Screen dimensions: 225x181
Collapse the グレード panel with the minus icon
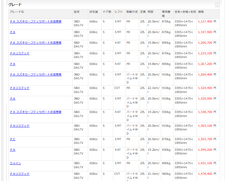(x=217, y=5)
